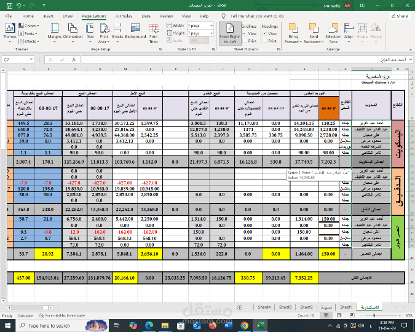The width and height of the screenshot is (415, 332).
Task: Add a new sheet with plus button
Action: [240, 307]
